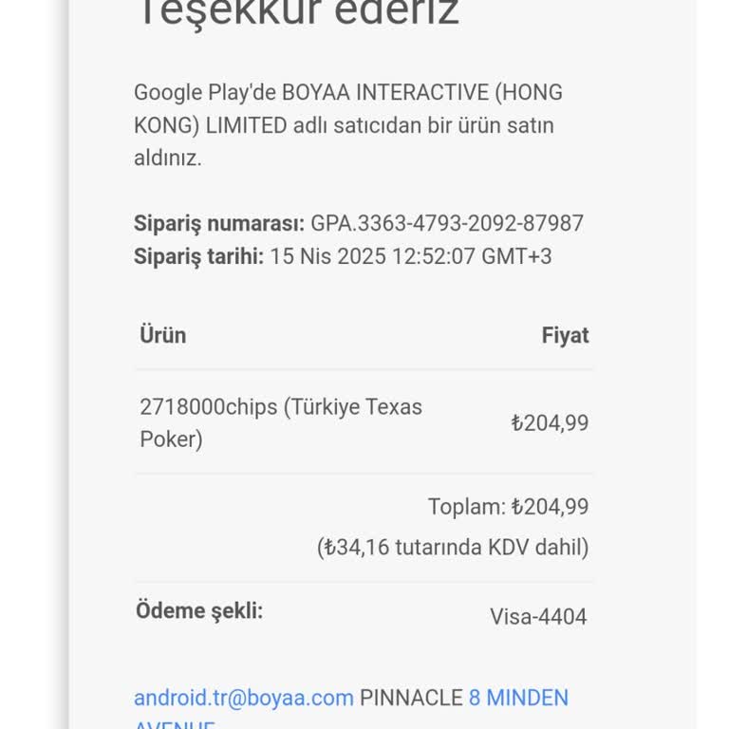The width and height of the screenshot is (729, 729).
Task: Click the Türkiye Texas Poker game name
Action: 356,407
